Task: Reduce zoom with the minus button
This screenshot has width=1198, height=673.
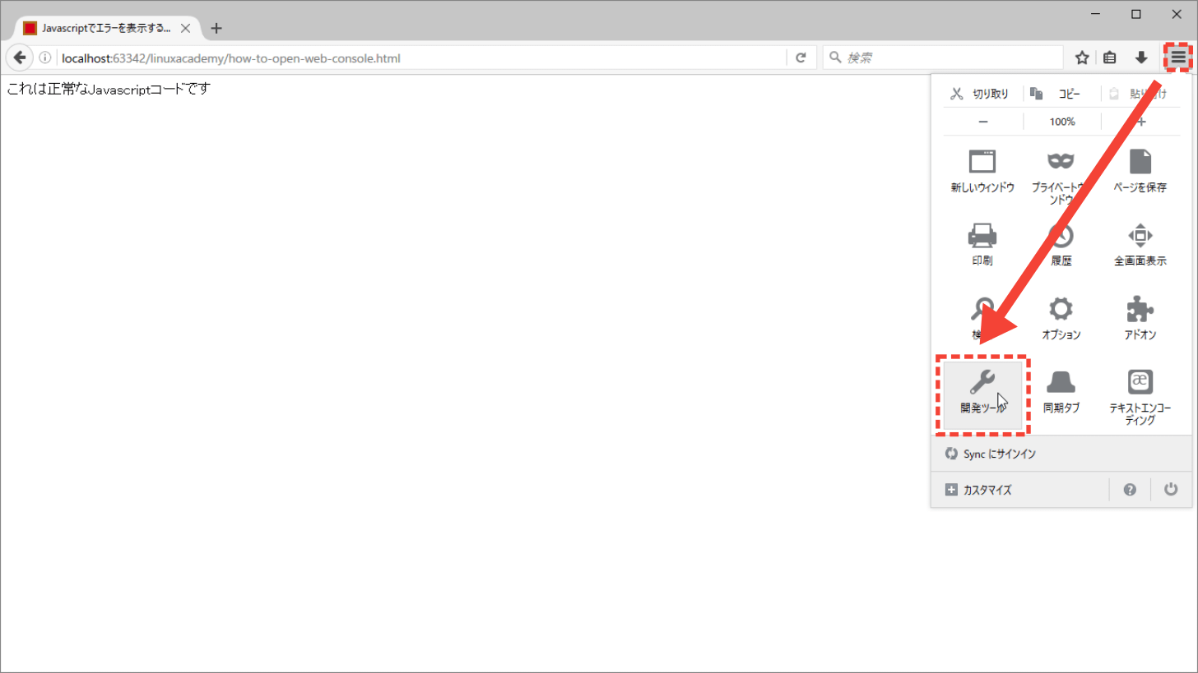Action: [x=982, y=122]
